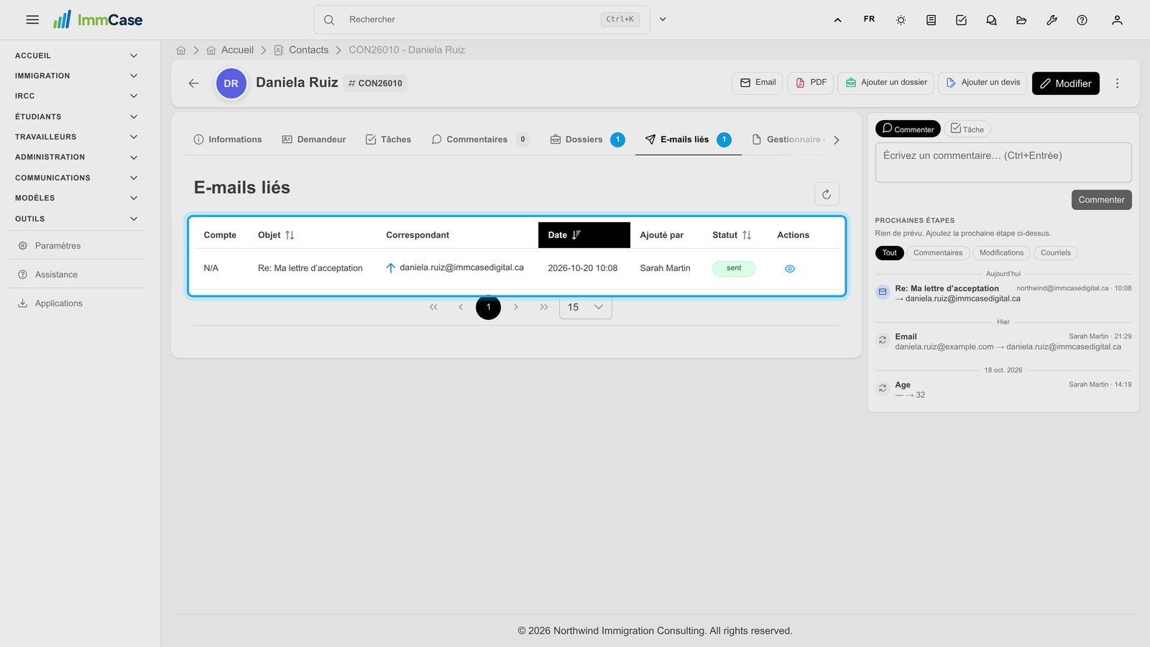Expand the ÉTUDIANTS sidebar section
This screenshot has height=647, width=1150.
coord(76,116)
